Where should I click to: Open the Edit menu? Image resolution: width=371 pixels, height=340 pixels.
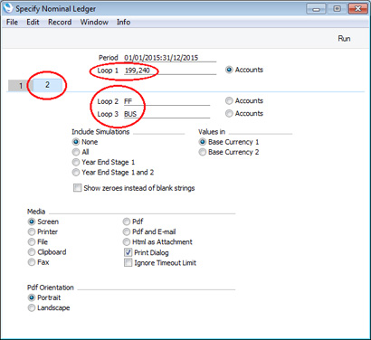tap(33, 22)
